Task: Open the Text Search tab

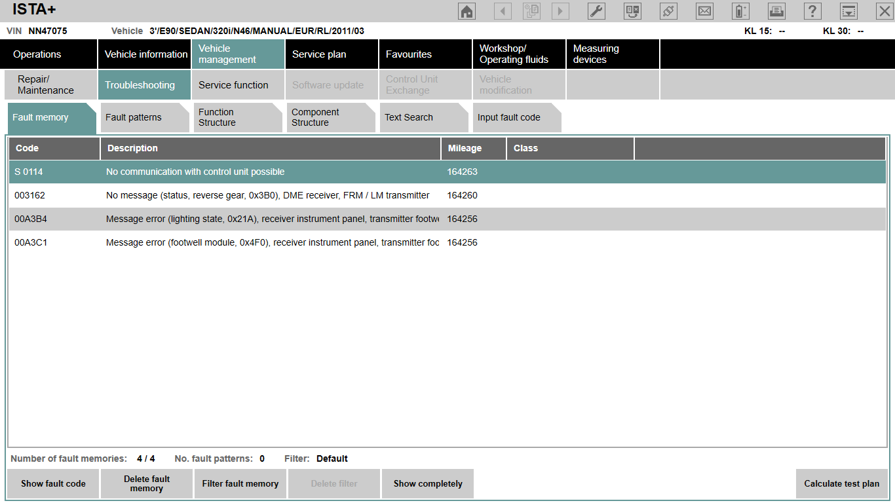Action: pyautogui.click(x=424, y=118)
